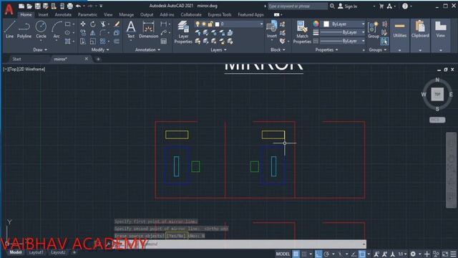
Task: Open the Parametric ribbon tab
Action: coord(87,14)
